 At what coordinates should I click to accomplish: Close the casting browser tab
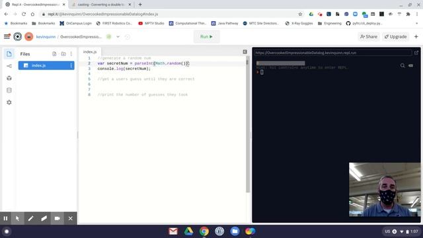click(130, 5)
